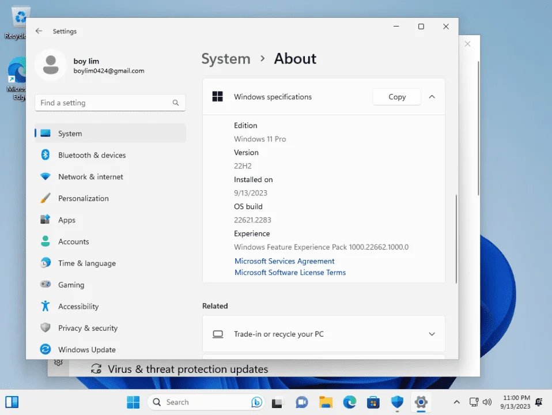Select Personalization in the sidebar

pyautogui.click(x=110, y=198)
